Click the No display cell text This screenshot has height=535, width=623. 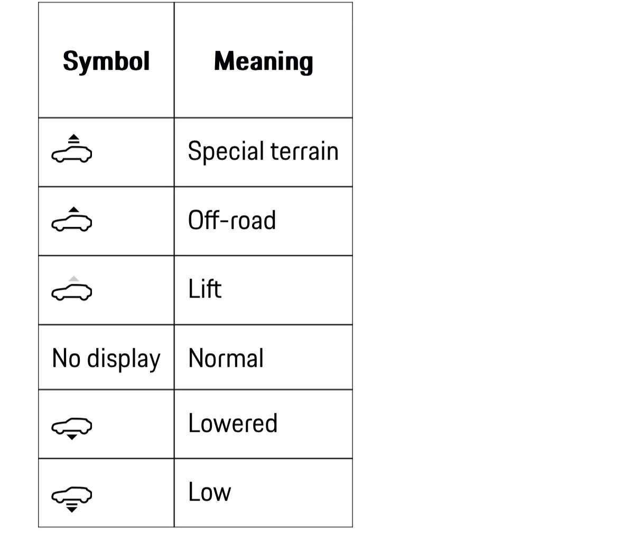pos(106,358)
